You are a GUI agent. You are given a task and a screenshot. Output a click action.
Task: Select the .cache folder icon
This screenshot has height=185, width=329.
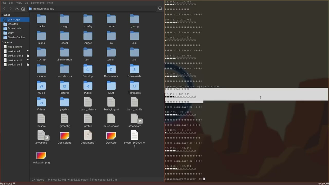41,19
